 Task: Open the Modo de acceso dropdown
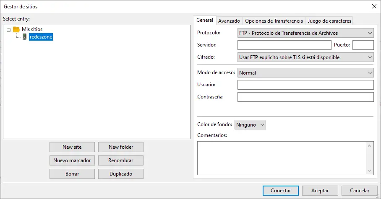305,73
